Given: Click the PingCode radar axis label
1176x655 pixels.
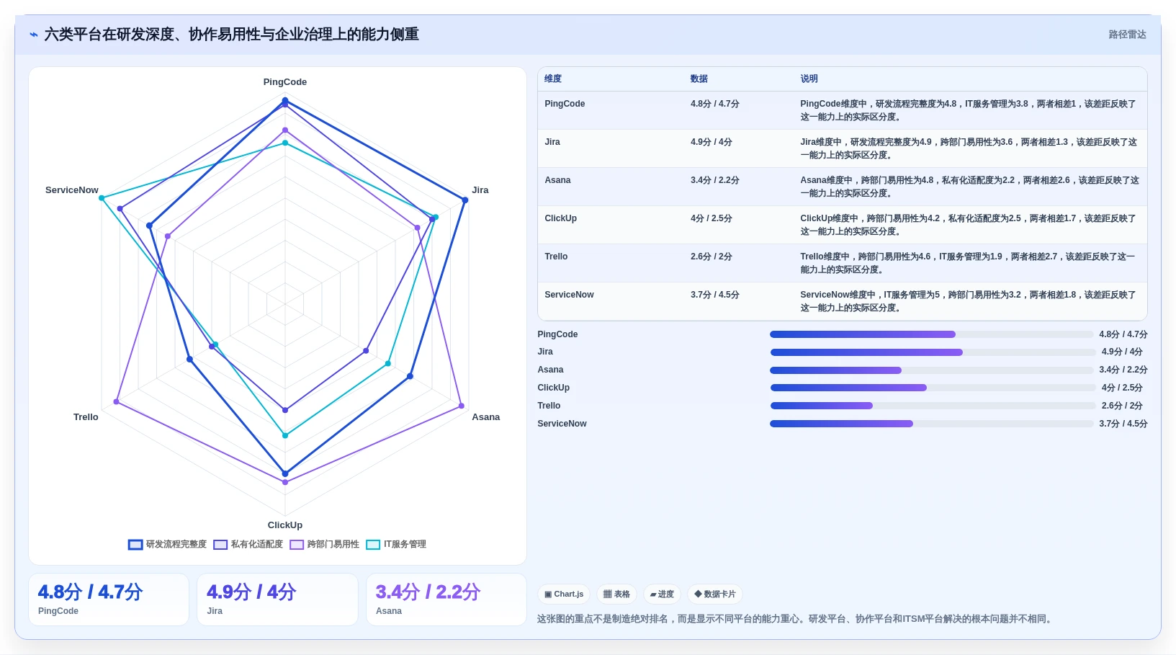Looking at the screenshot, I should coord(285,82).
